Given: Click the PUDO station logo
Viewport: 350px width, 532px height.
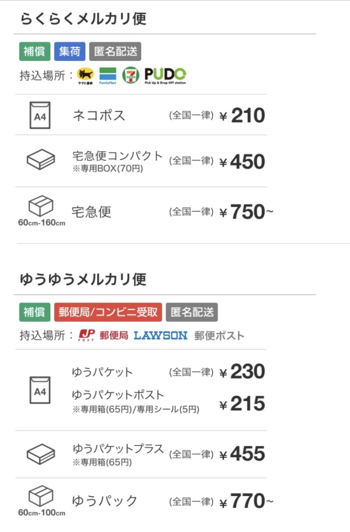Looking at the screenshot, I should (x=165, y=76).
